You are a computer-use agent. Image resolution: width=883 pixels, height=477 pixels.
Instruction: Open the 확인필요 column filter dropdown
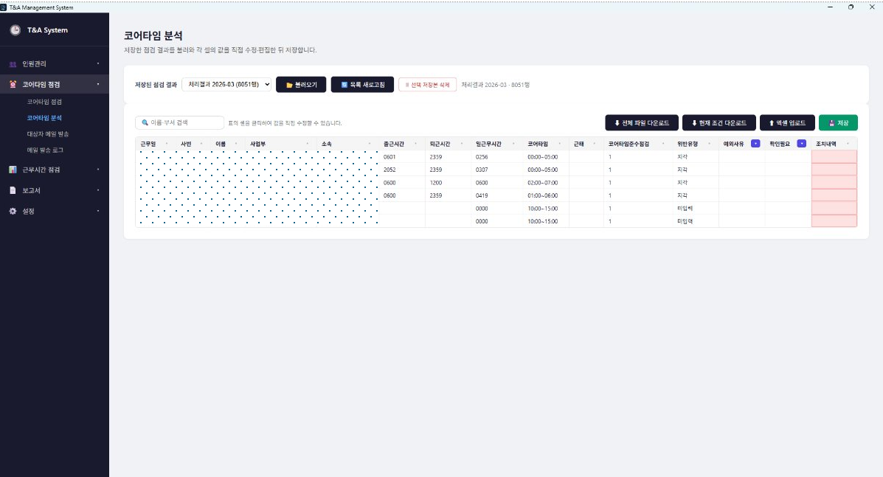pos(802,144)
